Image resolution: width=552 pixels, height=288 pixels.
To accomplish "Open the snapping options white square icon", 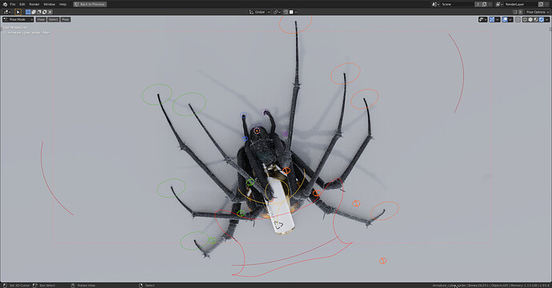I will click(x=291, y=12).
